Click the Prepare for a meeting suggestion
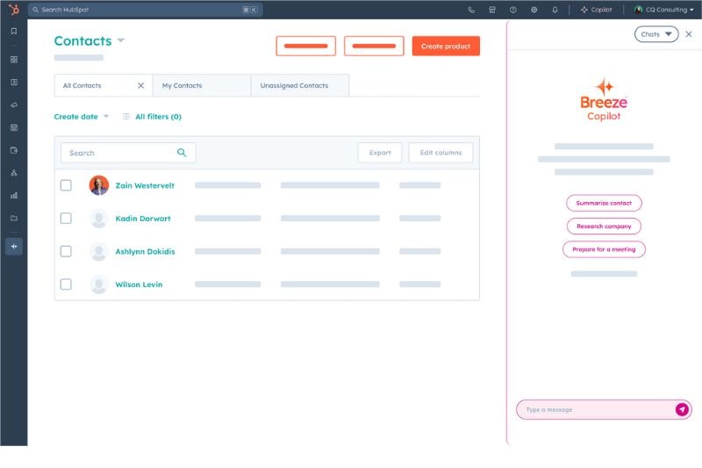702x468 pixels. [604, 249]
